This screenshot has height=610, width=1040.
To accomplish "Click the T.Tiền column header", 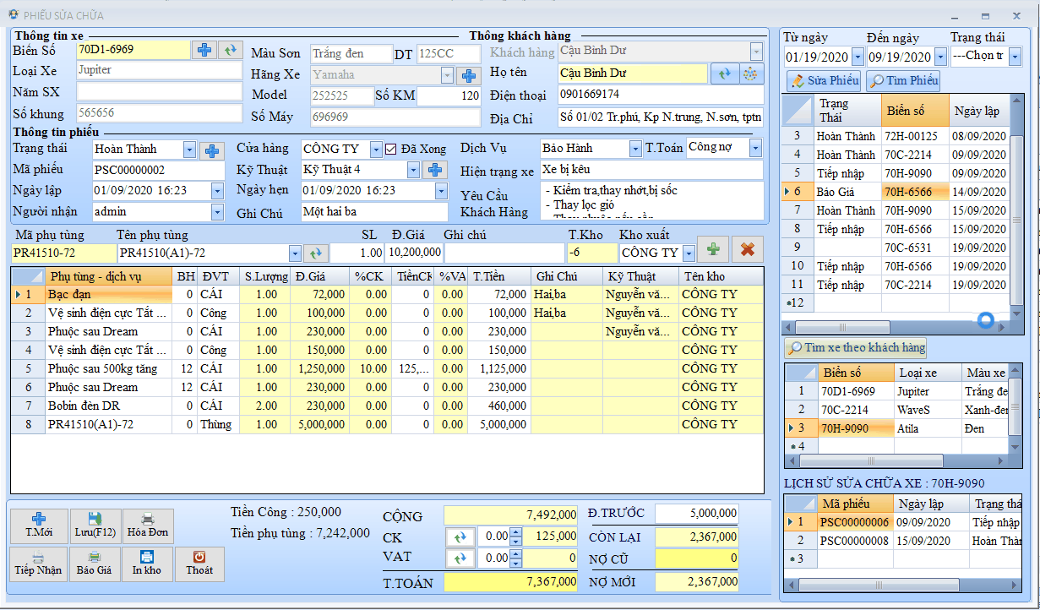I will 498,276.
